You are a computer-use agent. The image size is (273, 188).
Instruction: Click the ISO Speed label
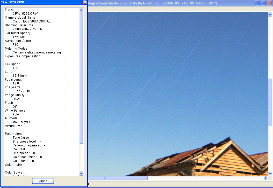(x=12, y=64)
